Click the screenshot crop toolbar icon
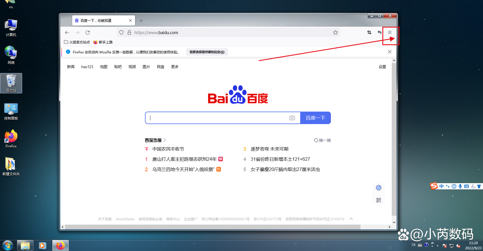Screen dimensions: 483x251 point(369,32)
